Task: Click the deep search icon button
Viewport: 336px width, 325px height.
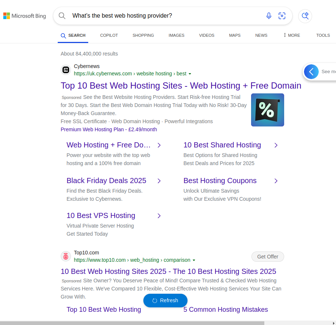Action: click(305, 16)
